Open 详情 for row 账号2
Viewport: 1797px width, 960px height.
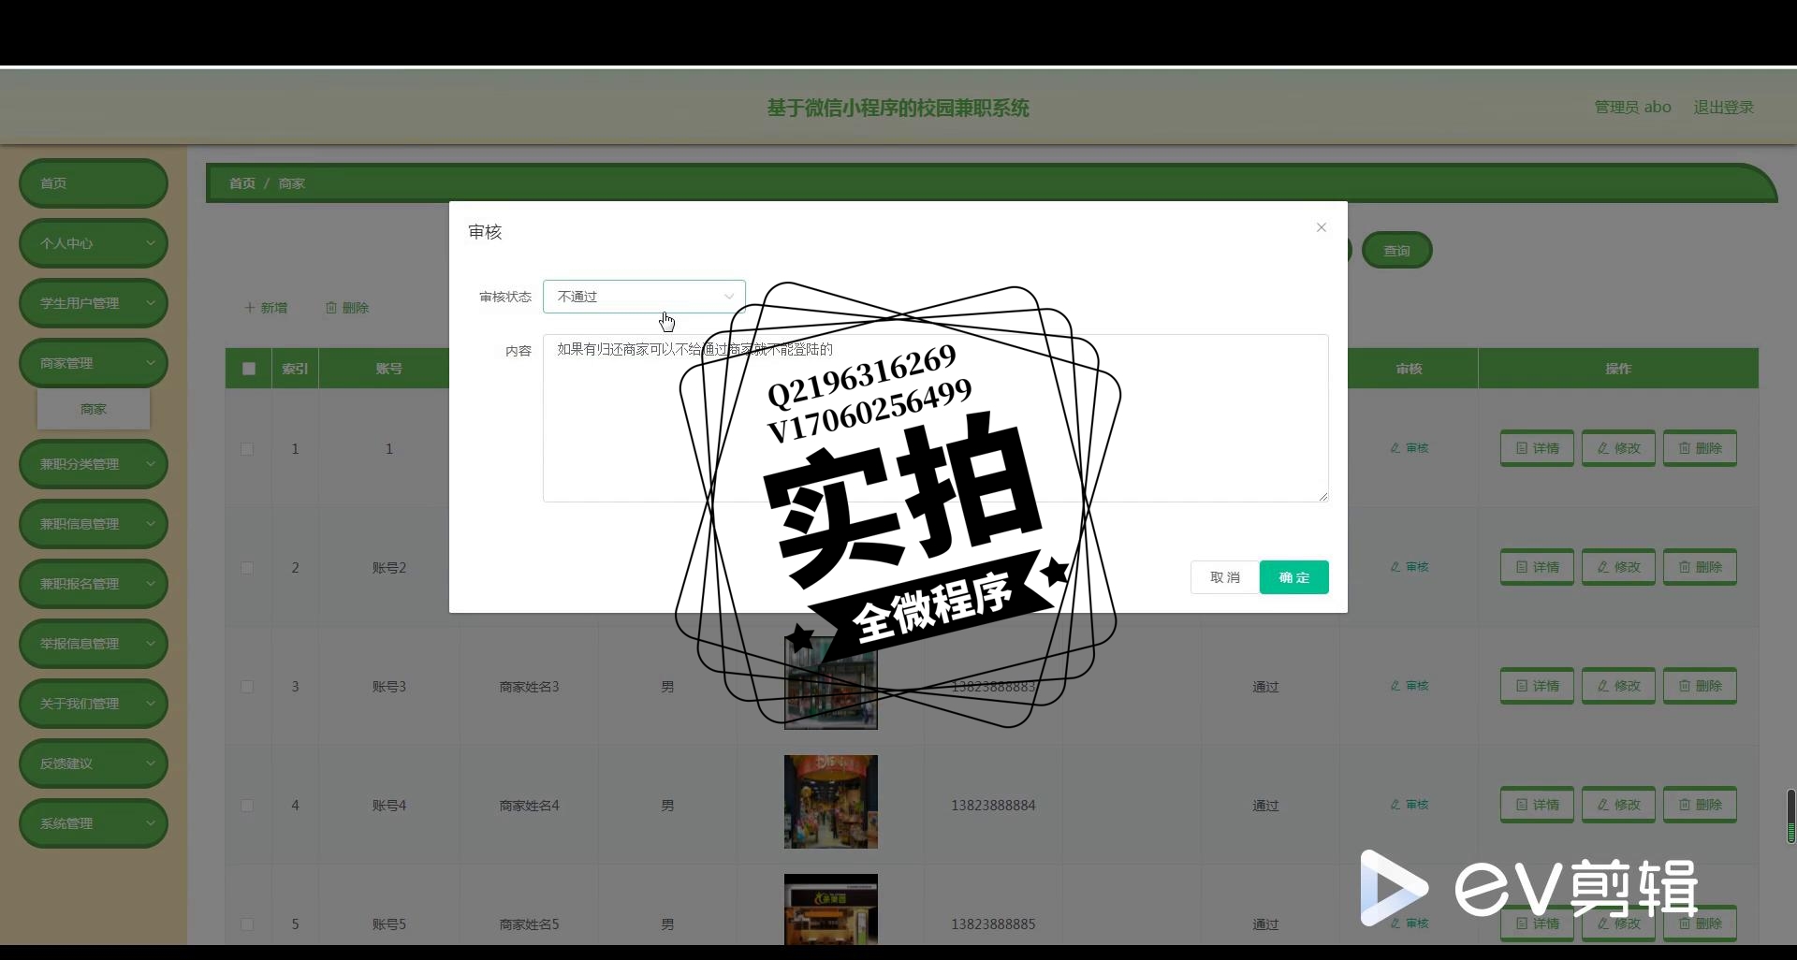[1537, 567]
